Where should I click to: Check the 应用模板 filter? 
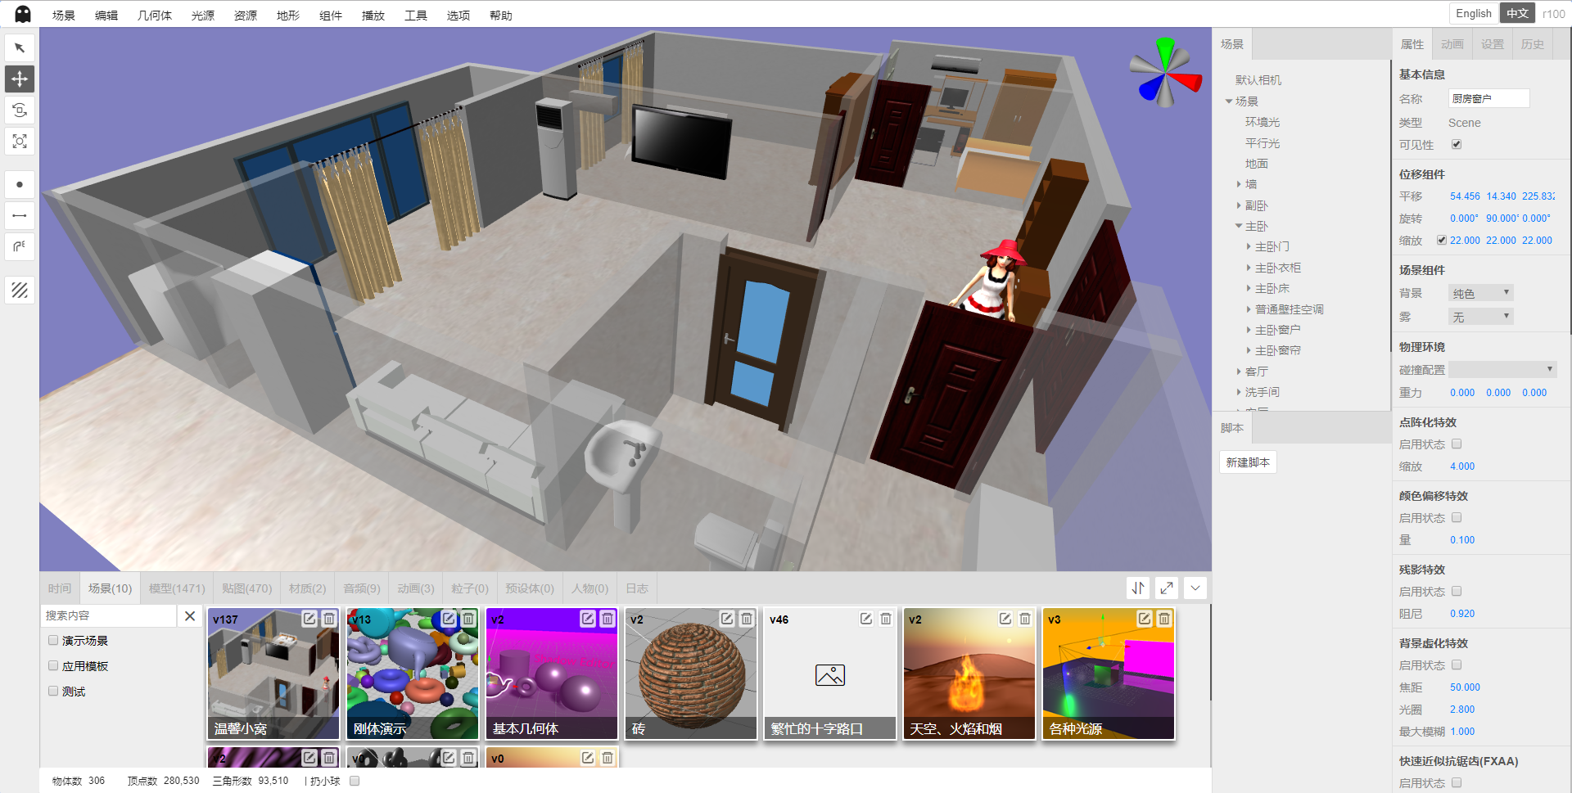coord(53,665)
